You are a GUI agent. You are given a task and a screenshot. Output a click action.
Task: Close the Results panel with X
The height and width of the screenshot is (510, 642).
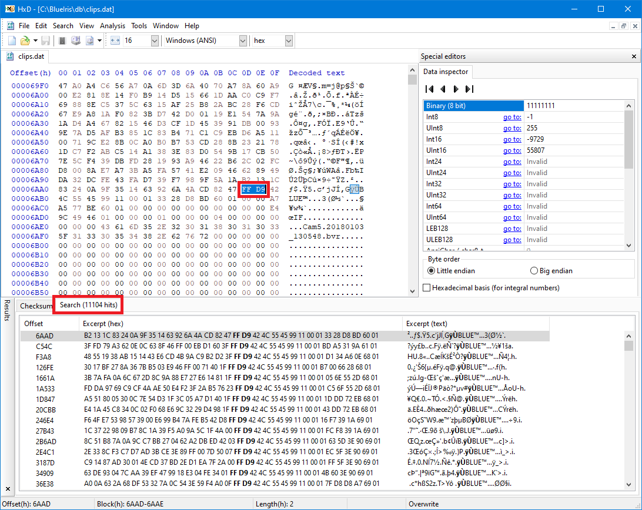8,489
